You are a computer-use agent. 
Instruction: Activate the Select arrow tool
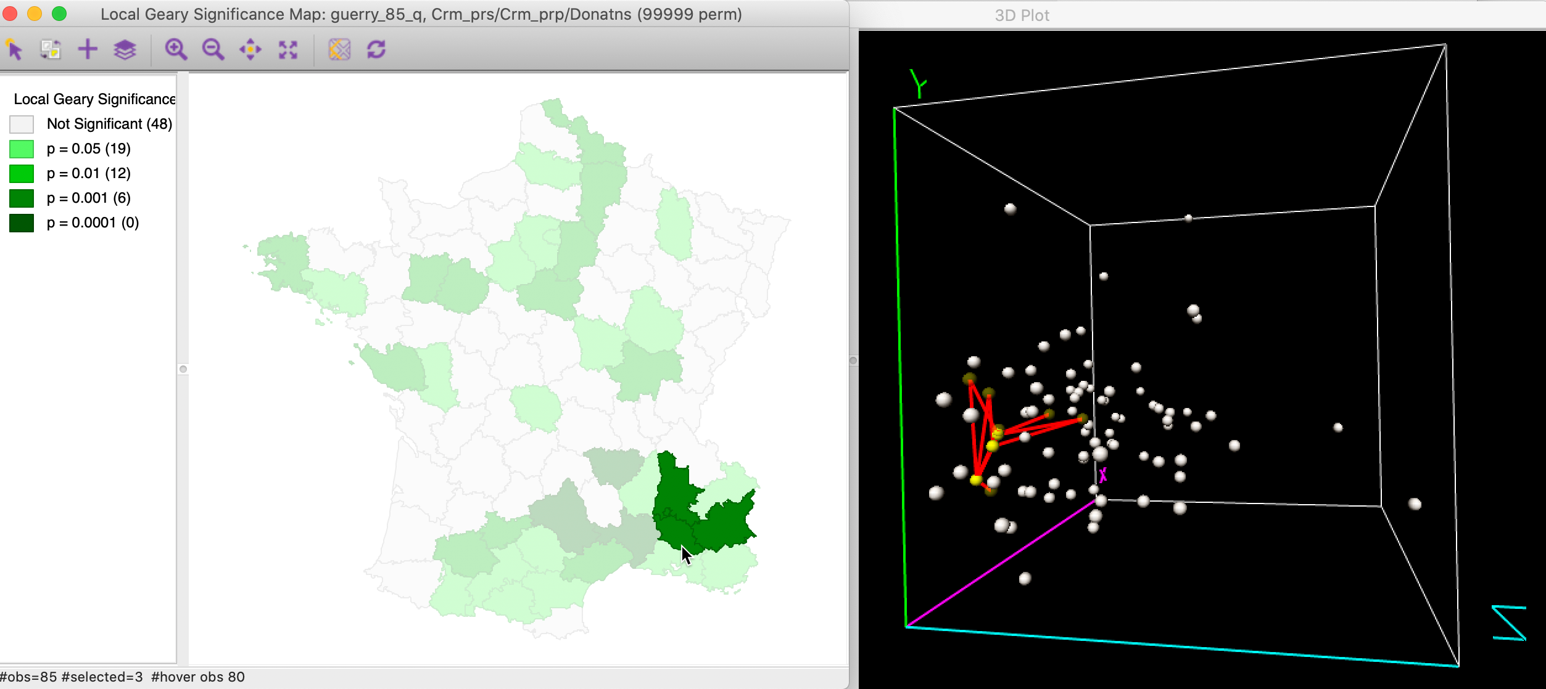pos(15,49)
